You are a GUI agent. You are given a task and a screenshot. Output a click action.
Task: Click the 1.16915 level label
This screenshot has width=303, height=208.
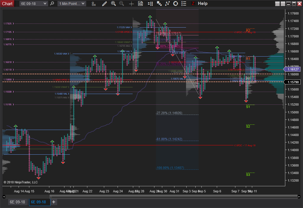pyautogui.click(x=8, y=39)
